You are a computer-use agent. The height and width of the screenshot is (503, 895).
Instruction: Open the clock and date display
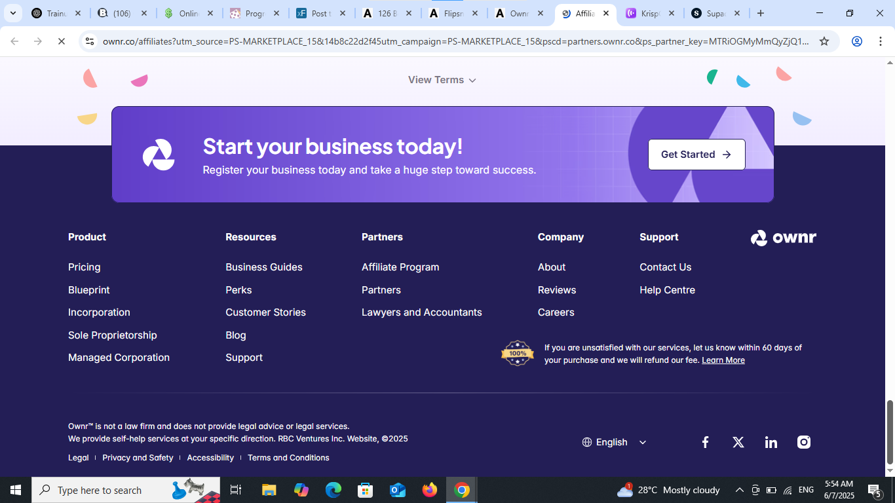click(839, 490)
